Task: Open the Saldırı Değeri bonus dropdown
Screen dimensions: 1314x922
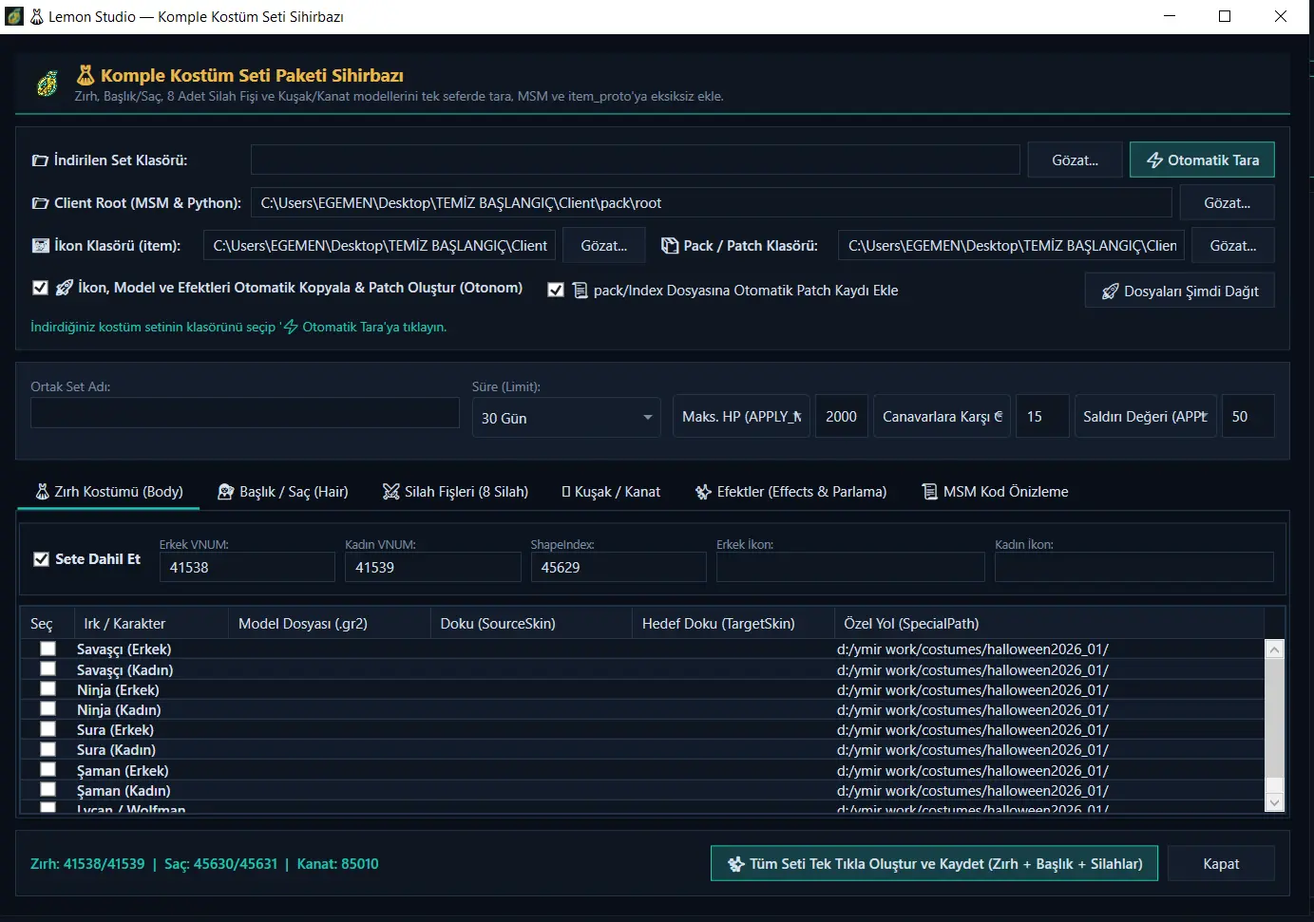Action: click(x=1145, y=417)
